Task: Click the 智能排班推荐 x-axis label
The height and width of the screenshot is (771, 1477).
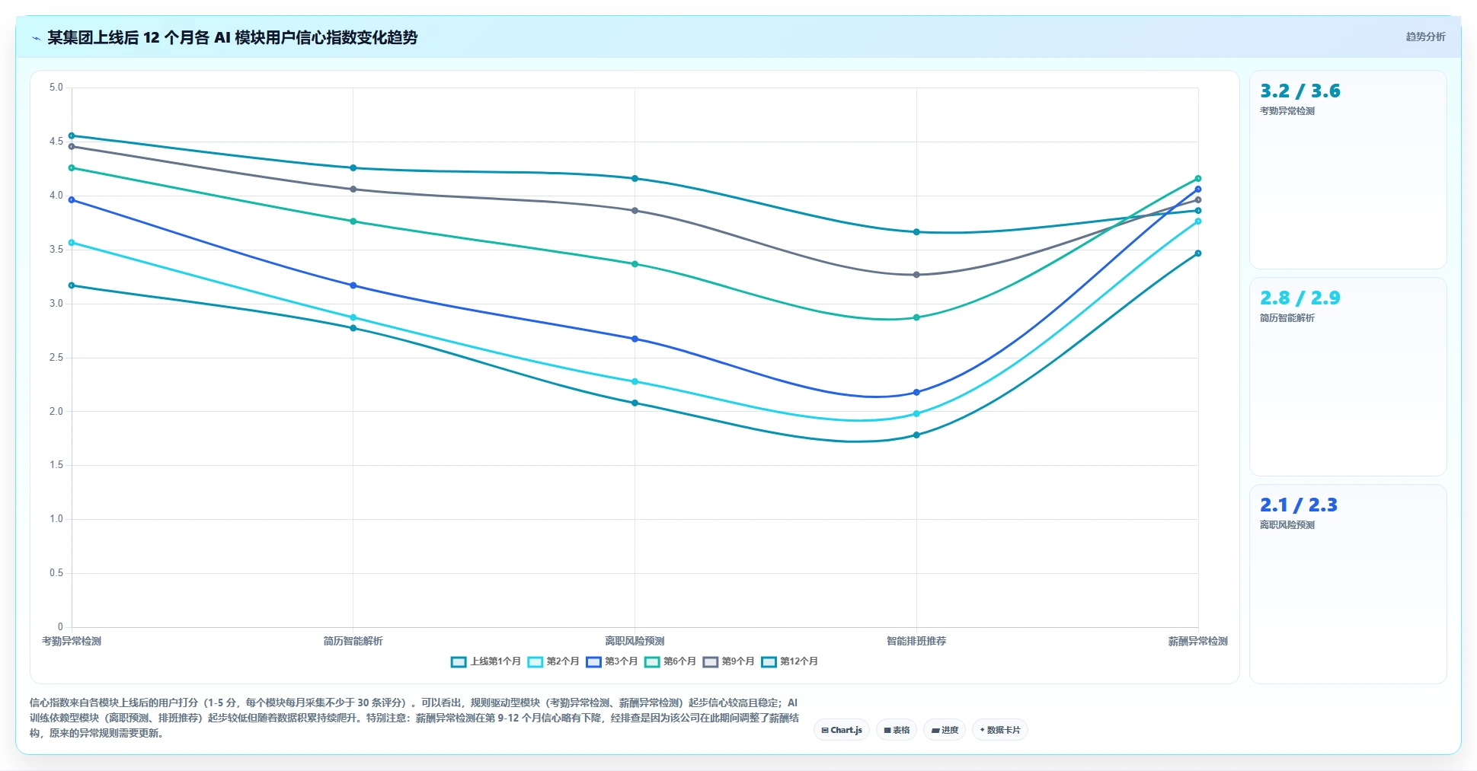Action: 916,641
